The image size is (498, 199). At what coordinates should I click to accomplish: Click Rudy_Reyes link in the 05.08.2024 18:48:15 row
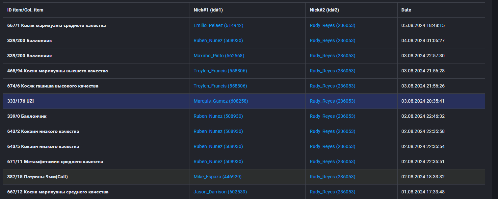coord(332,25)
